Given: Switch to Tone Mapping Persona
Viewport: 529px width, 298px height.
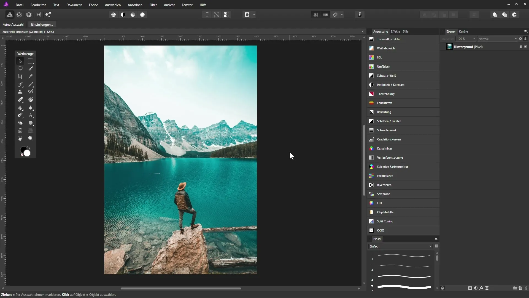Looking at the screenshot, I should tap(39, 15).
